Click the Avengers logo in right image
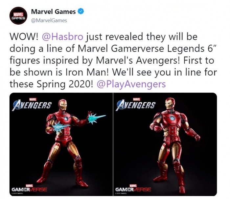 tap(136, 105)
